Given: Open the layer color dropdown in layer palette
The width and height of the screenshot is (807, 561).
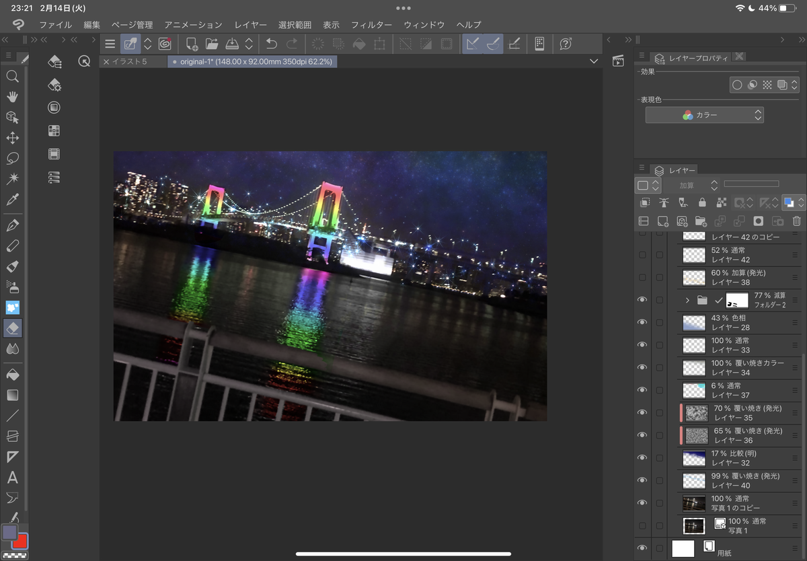Looking at the screenshot, I should pyautogui.click(x=794, y=202).
